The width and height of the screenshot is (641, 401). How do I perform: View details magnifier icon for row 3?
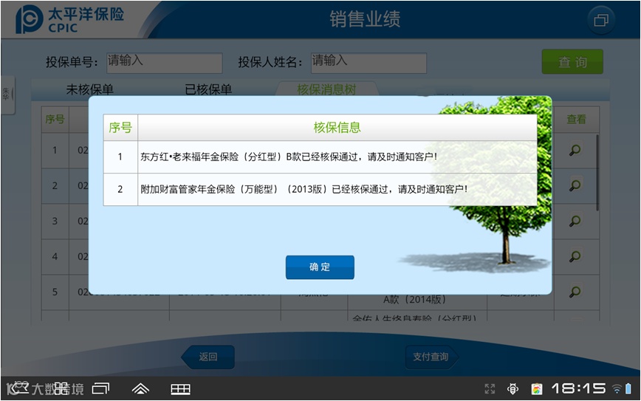pyautogui.click(x=575, y=221)
